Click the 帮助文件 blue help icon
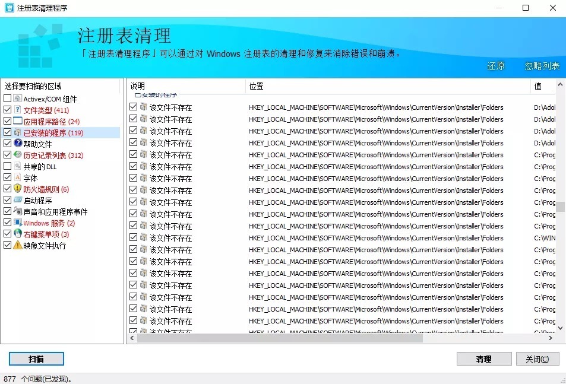 pos(18,143)
